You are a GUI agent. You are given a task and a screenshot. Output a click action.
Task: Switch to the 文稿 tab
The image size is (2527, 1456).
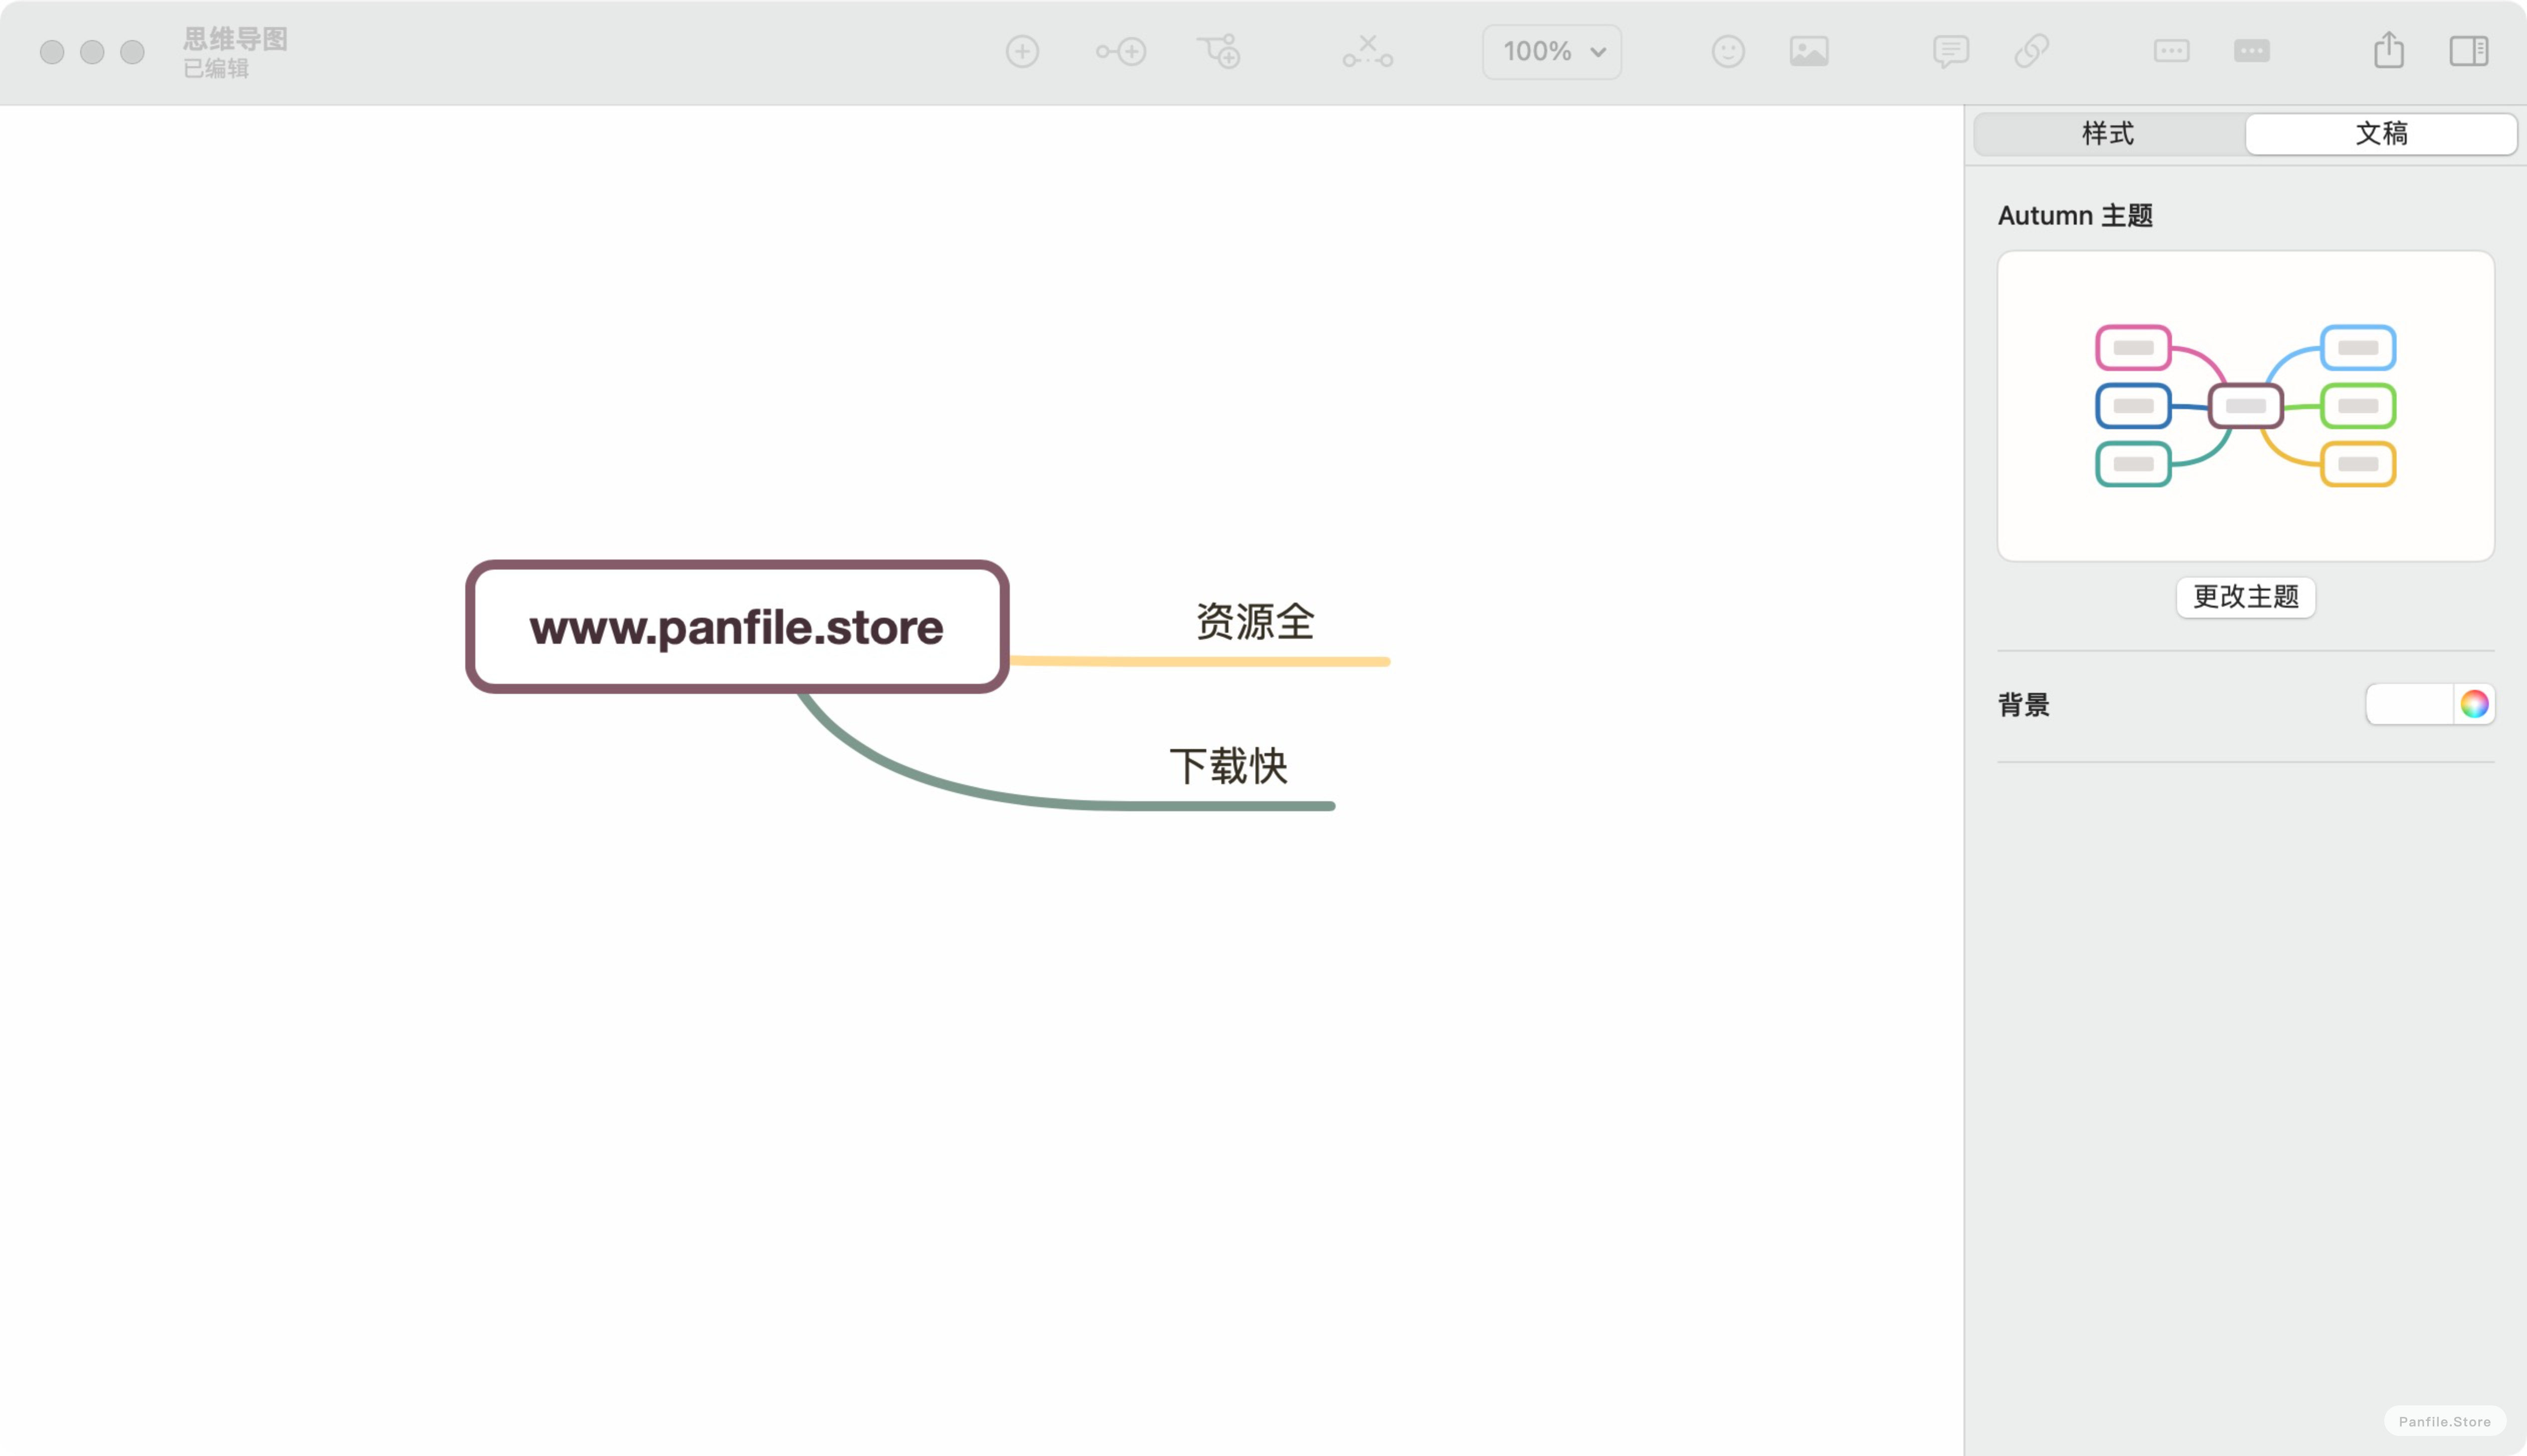click(x=2381, y=133)
